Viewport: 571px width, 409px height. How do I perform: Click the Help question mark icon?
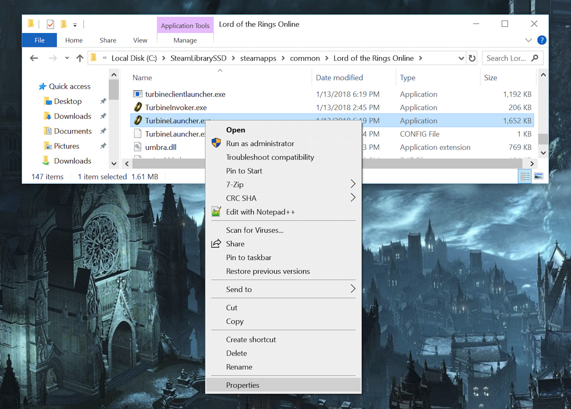[x=541, y=40]
